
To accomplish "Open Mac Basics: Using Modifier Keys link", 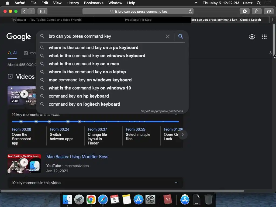I will pos(77,157).
